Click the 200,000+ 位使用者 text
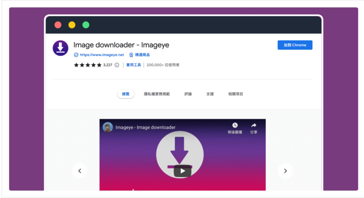Viewport: 364px width, 198px height. click(x=163, y=65)
